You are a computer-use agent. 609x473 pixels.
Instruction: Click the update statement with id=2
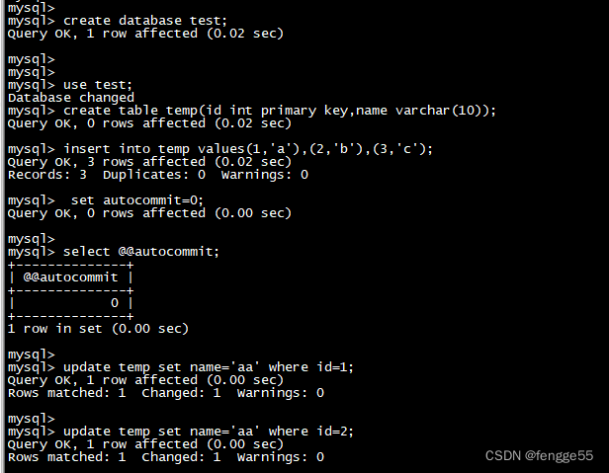coord(208,432)
